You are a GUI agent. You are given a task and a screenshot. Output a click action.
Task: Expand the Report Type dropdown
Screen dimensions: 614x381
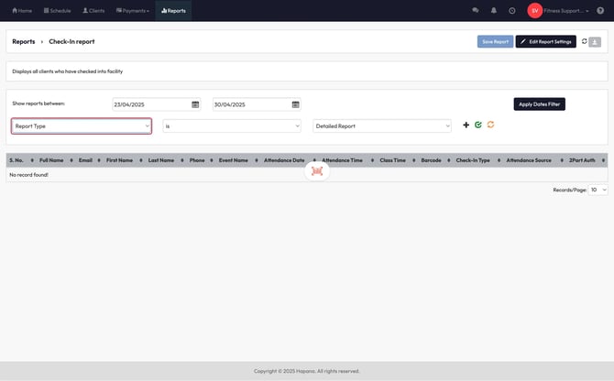coord(82,125)
